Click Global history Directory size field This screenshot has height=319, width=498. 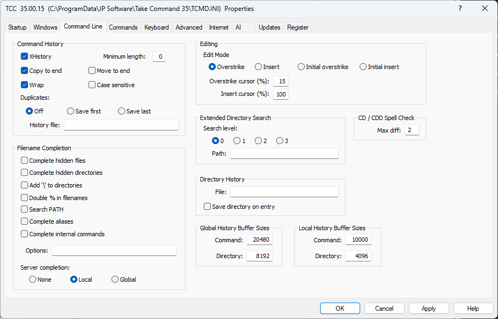pos(260,256)
